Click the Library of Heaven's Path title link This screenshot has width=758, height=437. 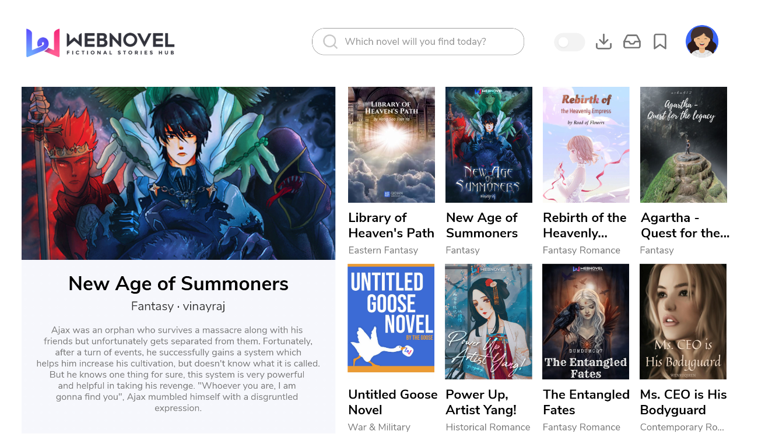[x=391, y=225]
